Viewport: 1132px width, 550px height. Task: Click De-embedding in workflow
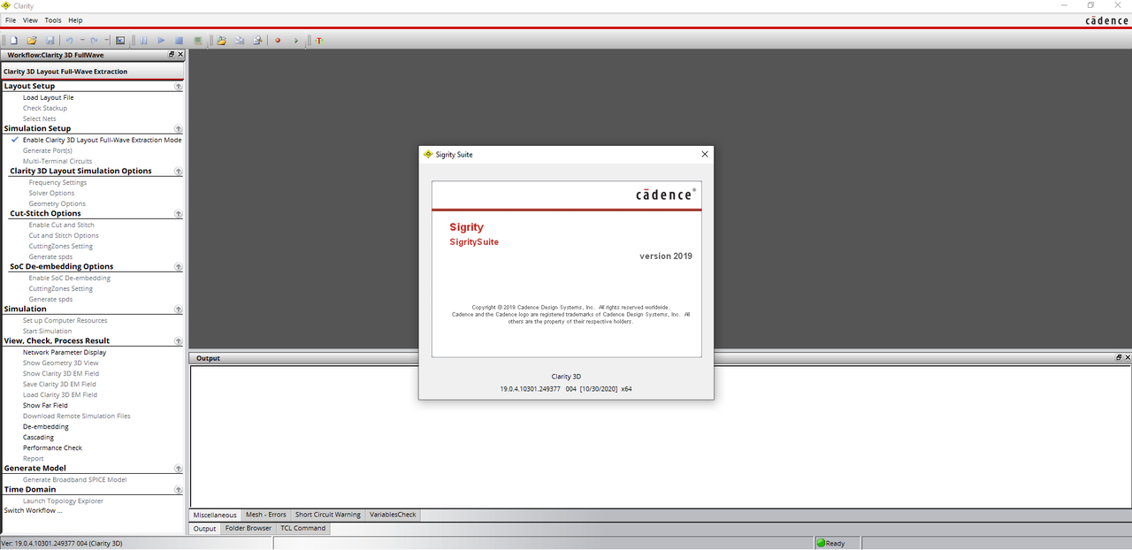[x=45, y=426]
